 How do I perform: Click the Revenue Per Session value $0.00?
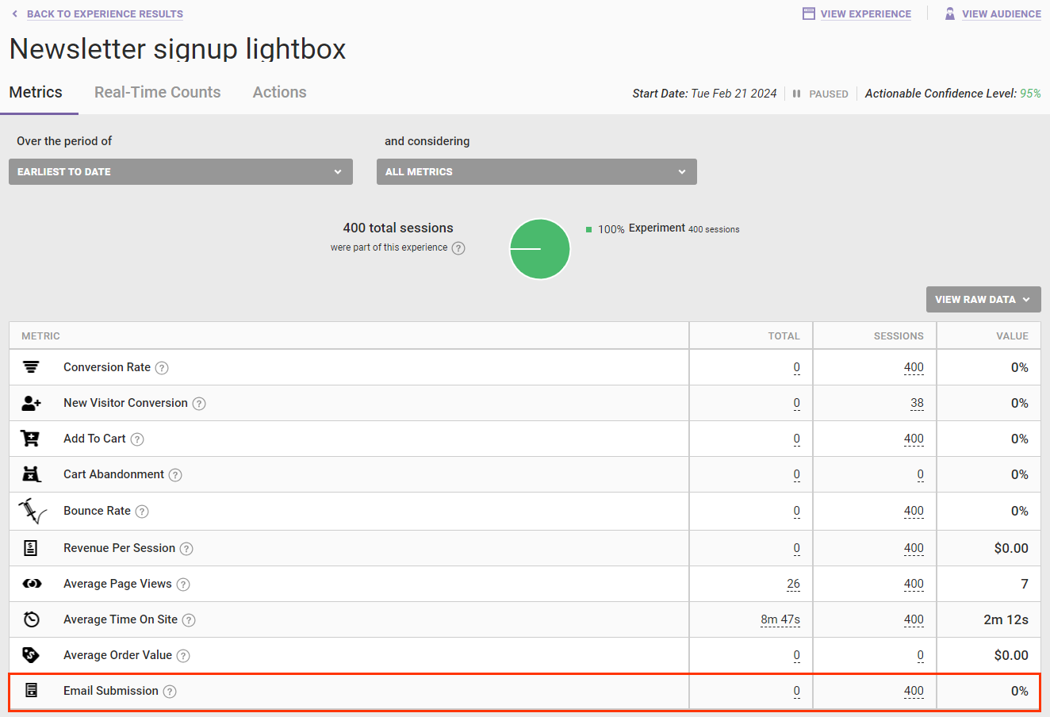click(x=1011, y=548)
